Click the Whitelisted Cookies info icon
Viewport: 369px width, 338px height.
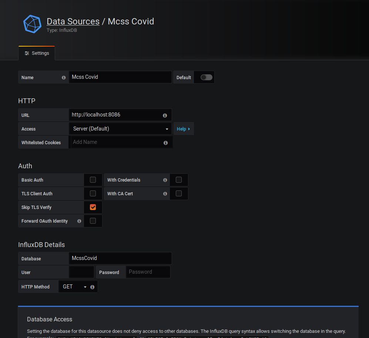[165, 143]
